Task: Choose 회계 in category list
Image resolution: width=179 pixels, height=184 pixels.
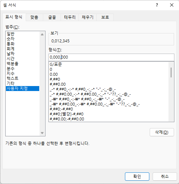Action: point(22,49)
